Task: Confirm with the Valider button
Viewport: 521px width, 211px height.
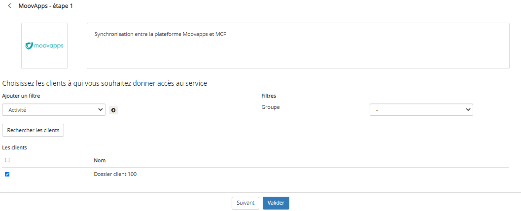Action: pyautogui.click(x=276, y=203)
